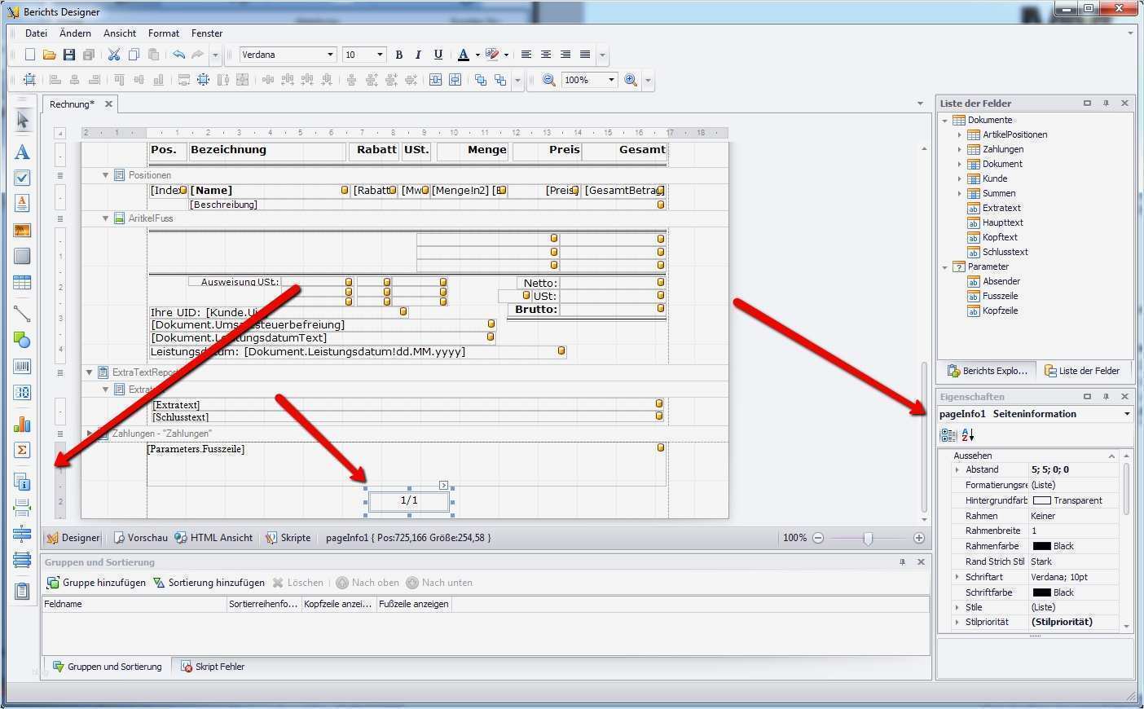Choose the Page Break tool
This screenshot has height=709, width=1144.
22,508
